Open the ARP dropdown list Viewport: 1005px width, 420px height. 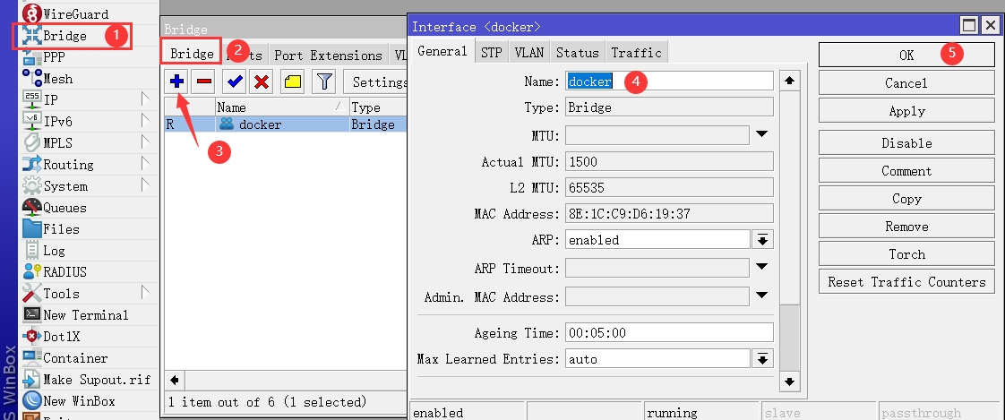[x=762, y=240]
